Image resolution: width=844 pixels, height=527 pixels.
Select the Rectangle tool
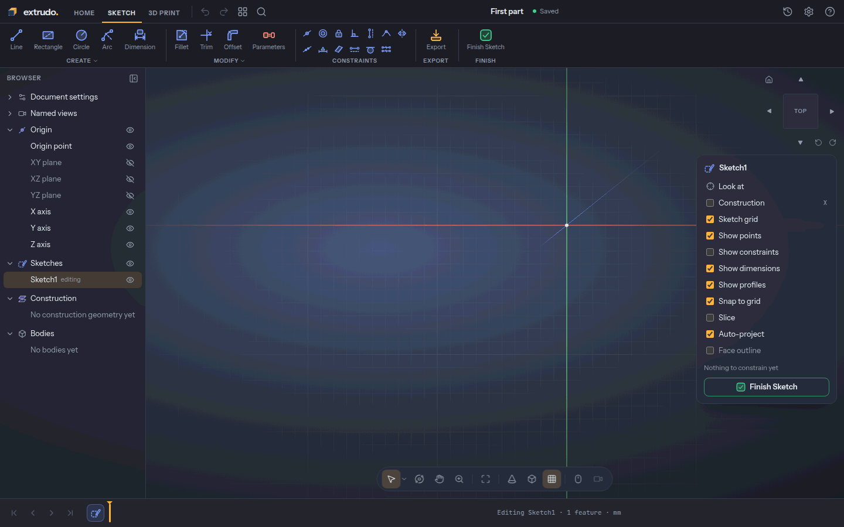click(x=48, y=40)
